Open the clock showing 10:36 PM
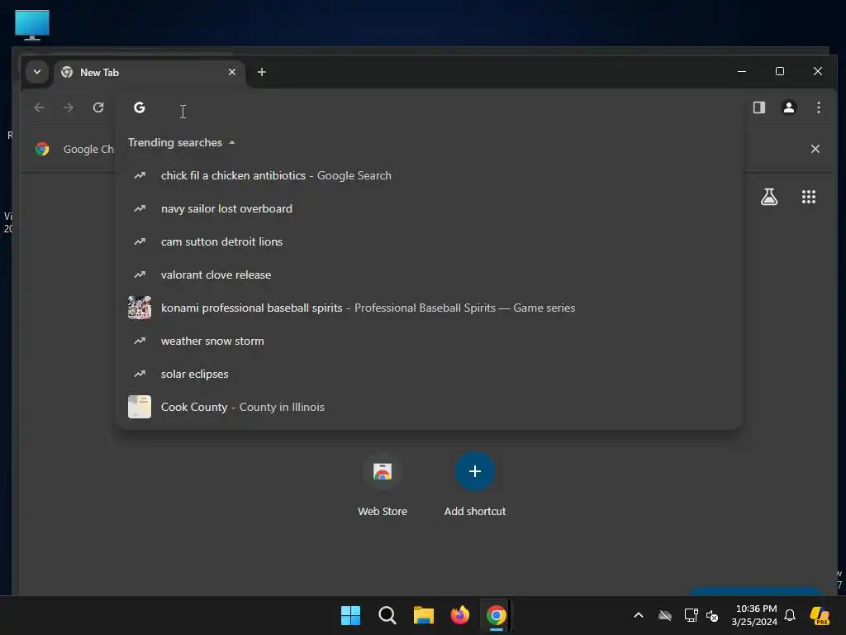 pyautogui.click(x=754, y=615)
